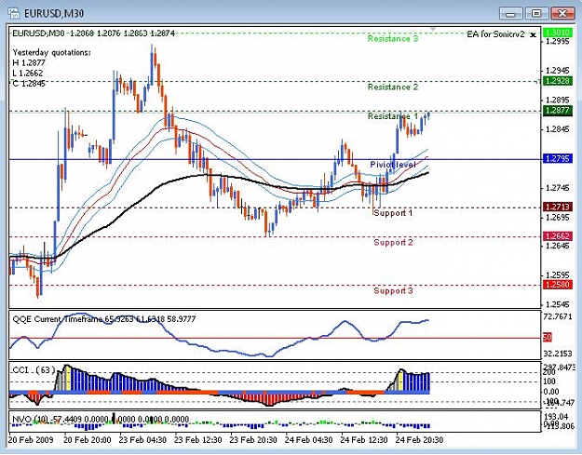Click the 20 Feb 20:00 time label
This screenshot has height=455, width=582.
point(88,440)
